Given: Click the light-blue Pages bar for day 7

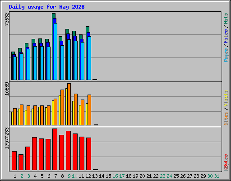Looking at the screenshot, I should point(55,52).
